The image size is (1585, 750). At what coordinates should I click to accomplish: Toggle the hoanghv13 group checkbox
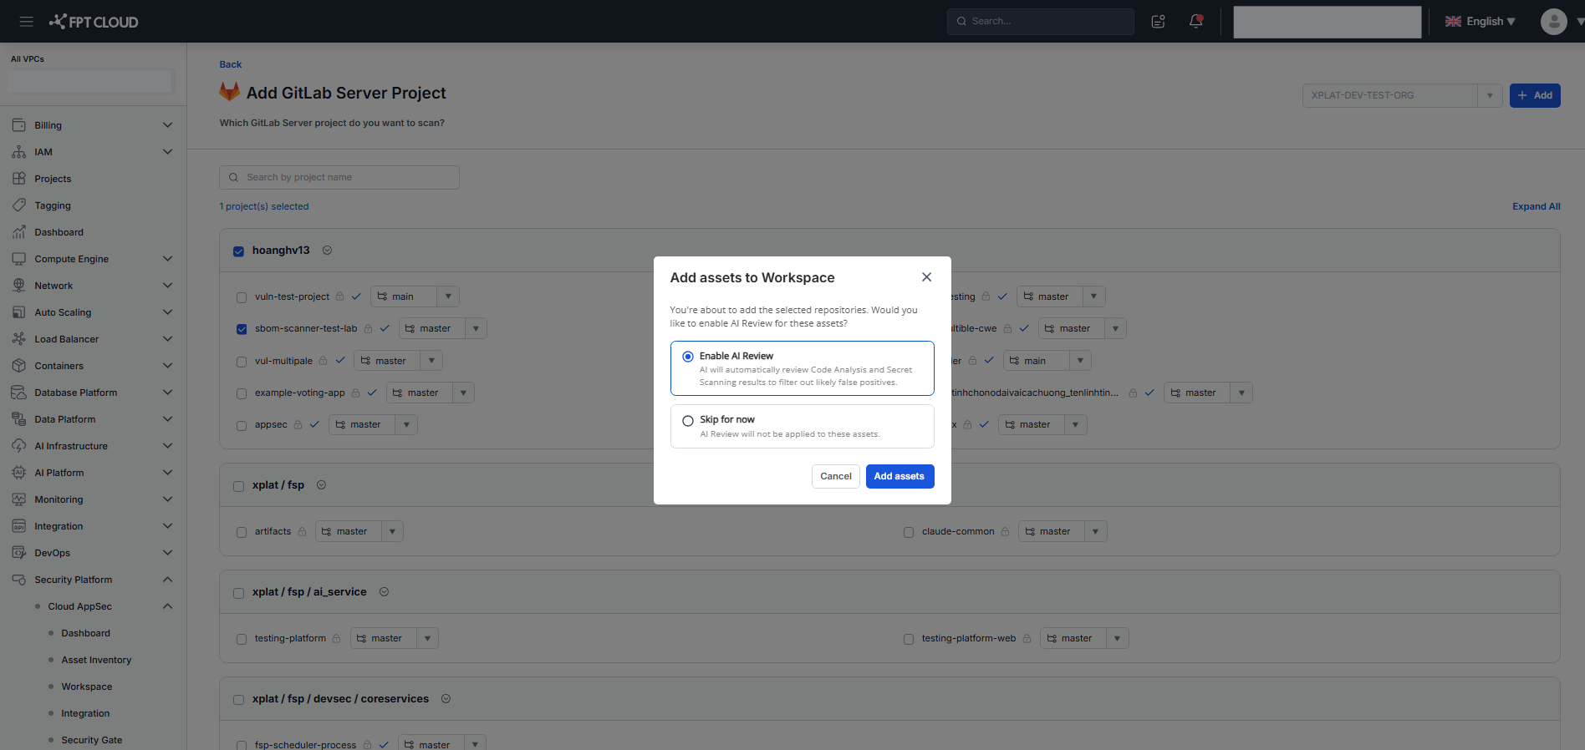[238, 251]
